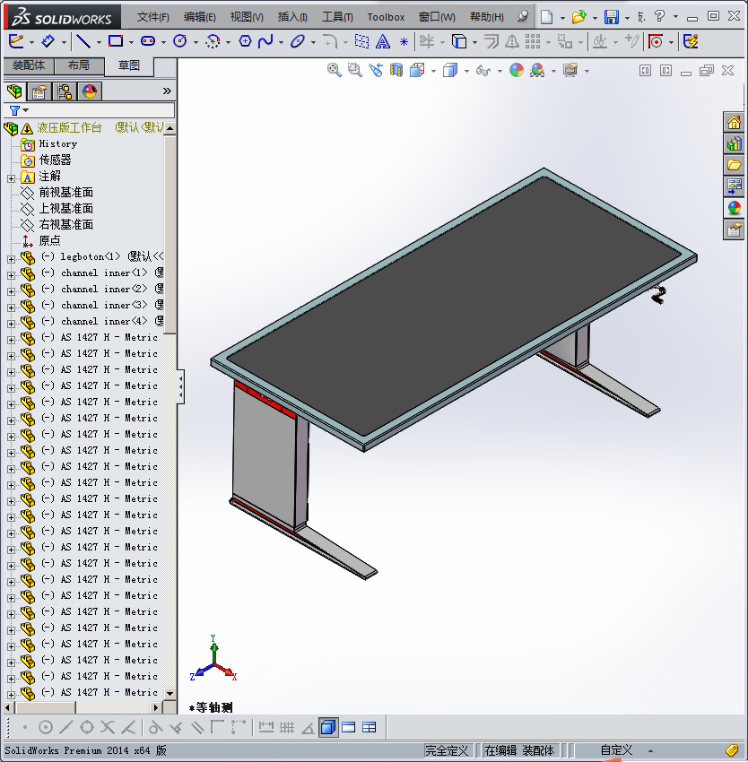The height and width of the screenshot is (762, 748).
Task: Open the DisplayManager tab
Action: (90, 91)
